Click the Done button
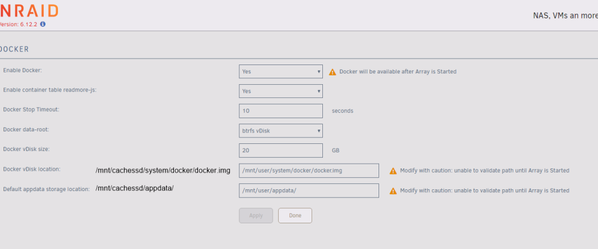Screen dimensions: 598x249 pyautogui.click(x=295, y=216)
